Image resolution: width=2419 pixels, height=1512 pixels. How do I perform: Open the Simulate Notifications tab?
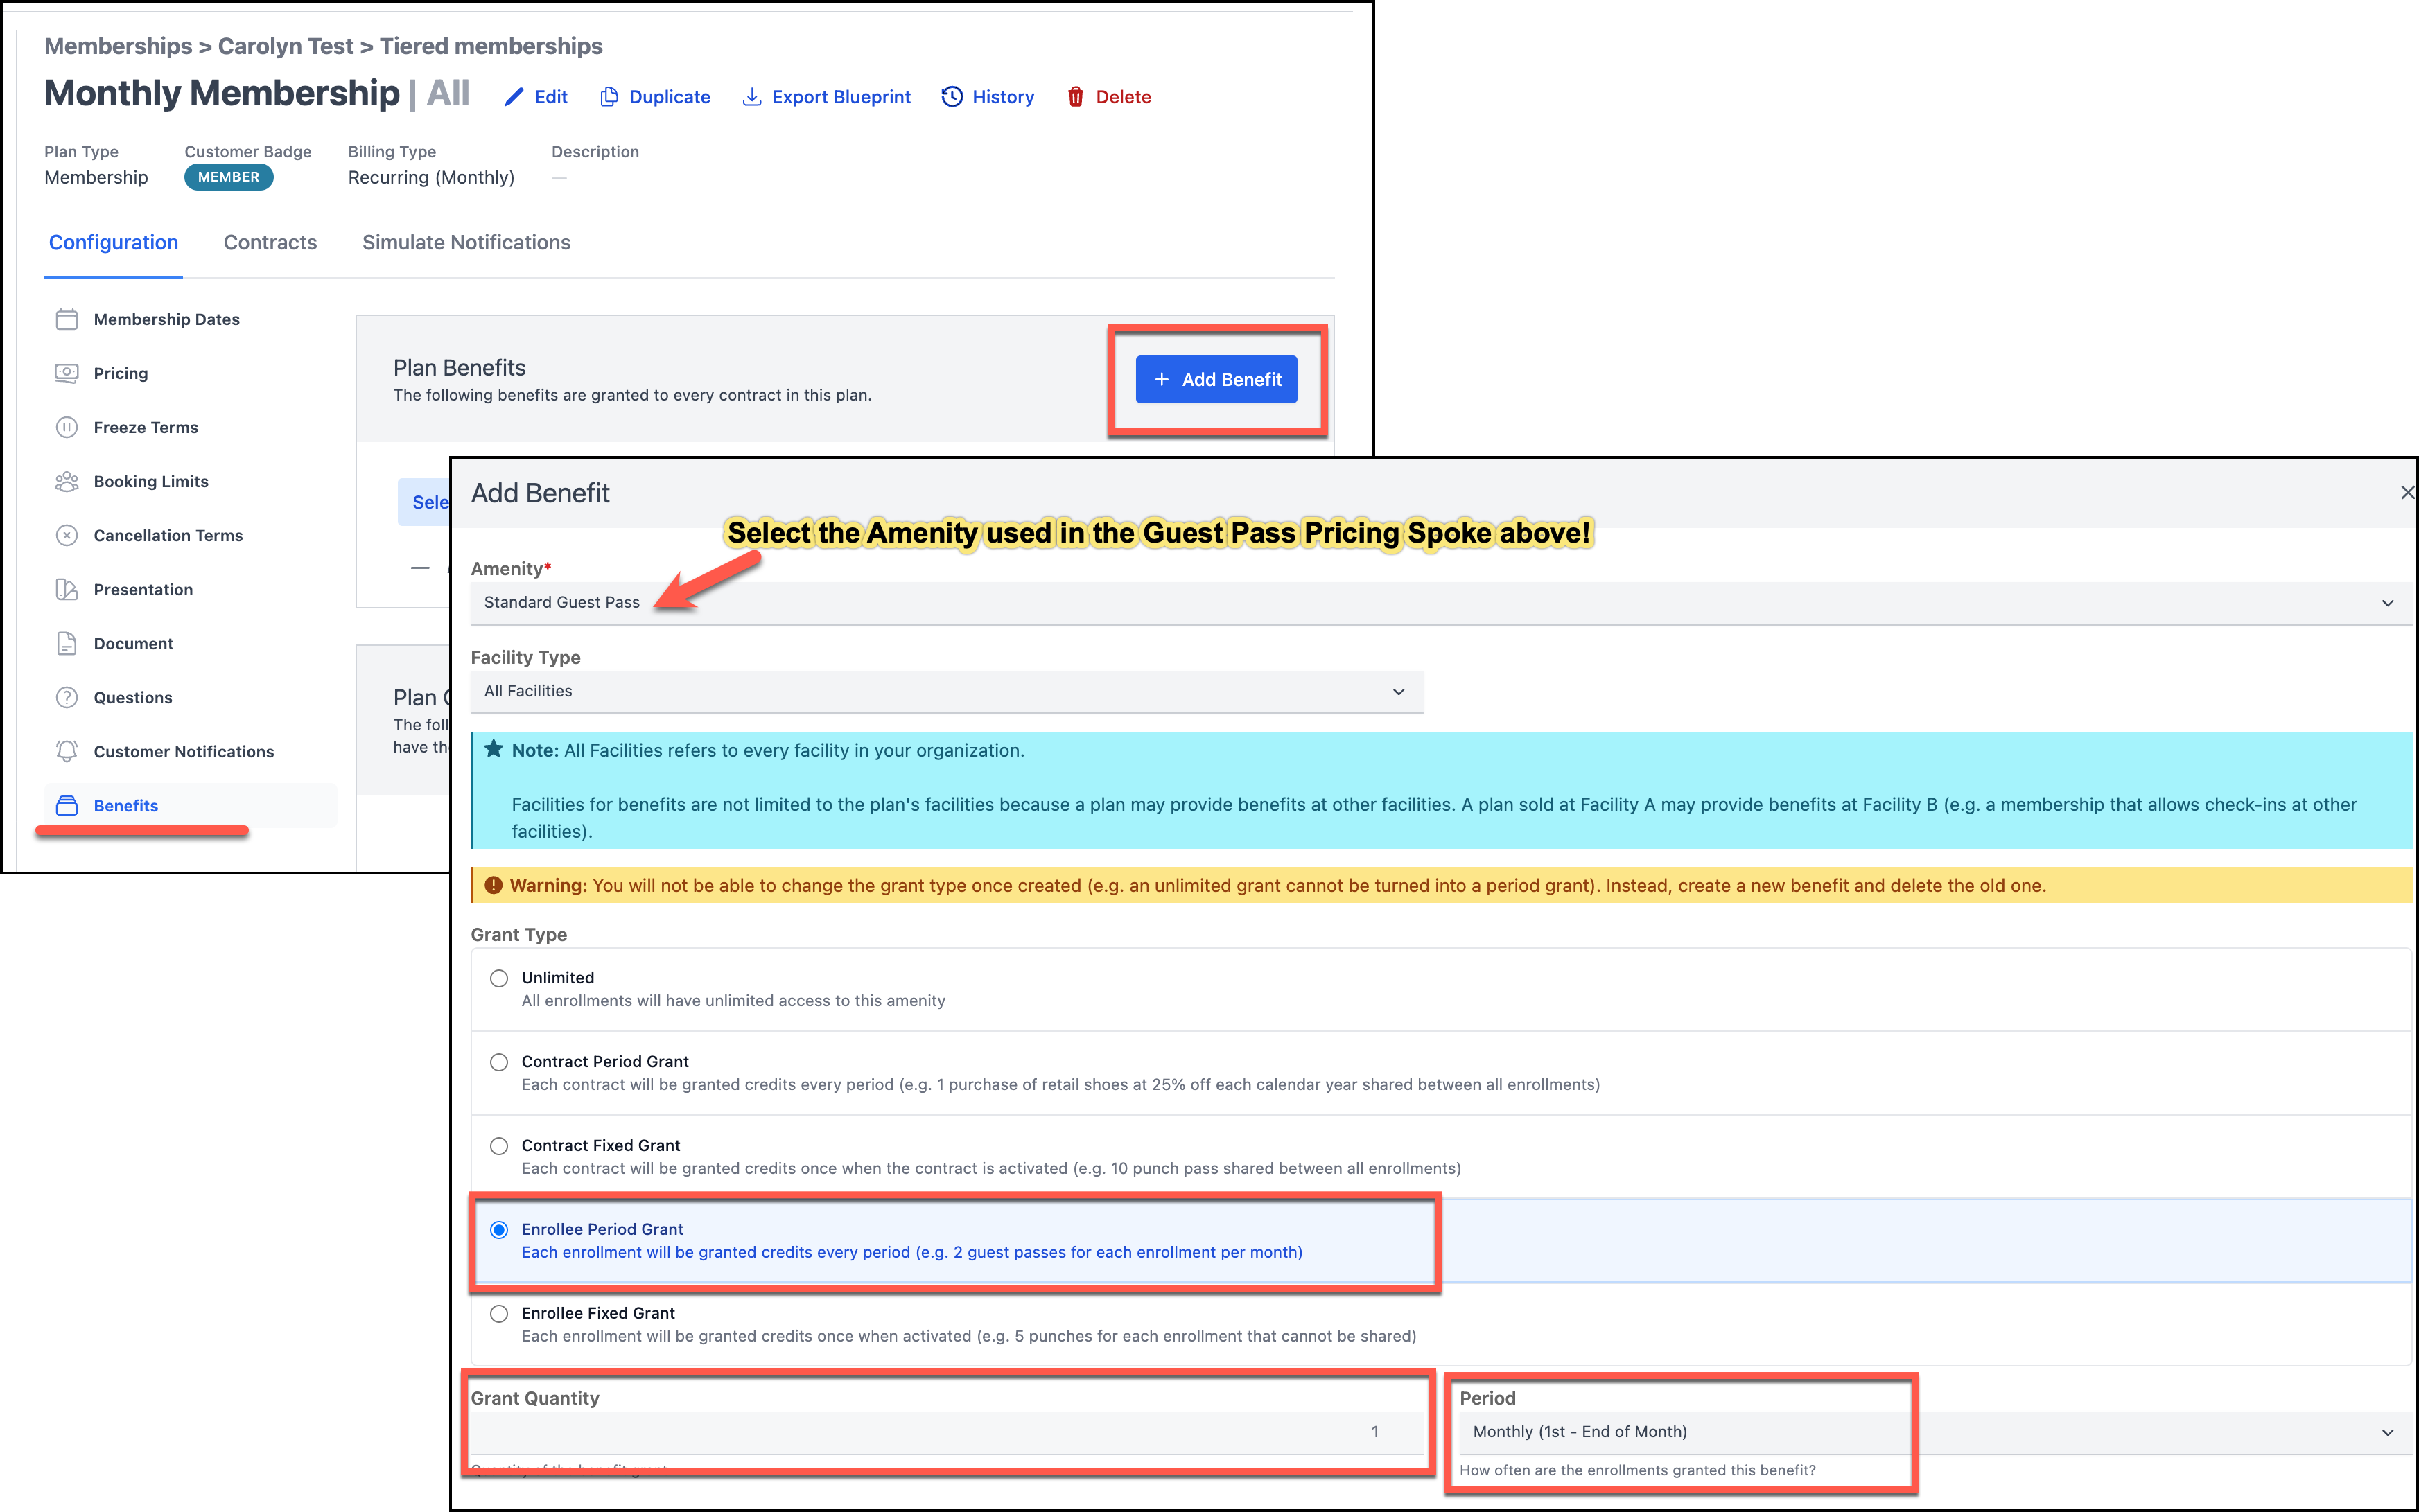(466, 242)
